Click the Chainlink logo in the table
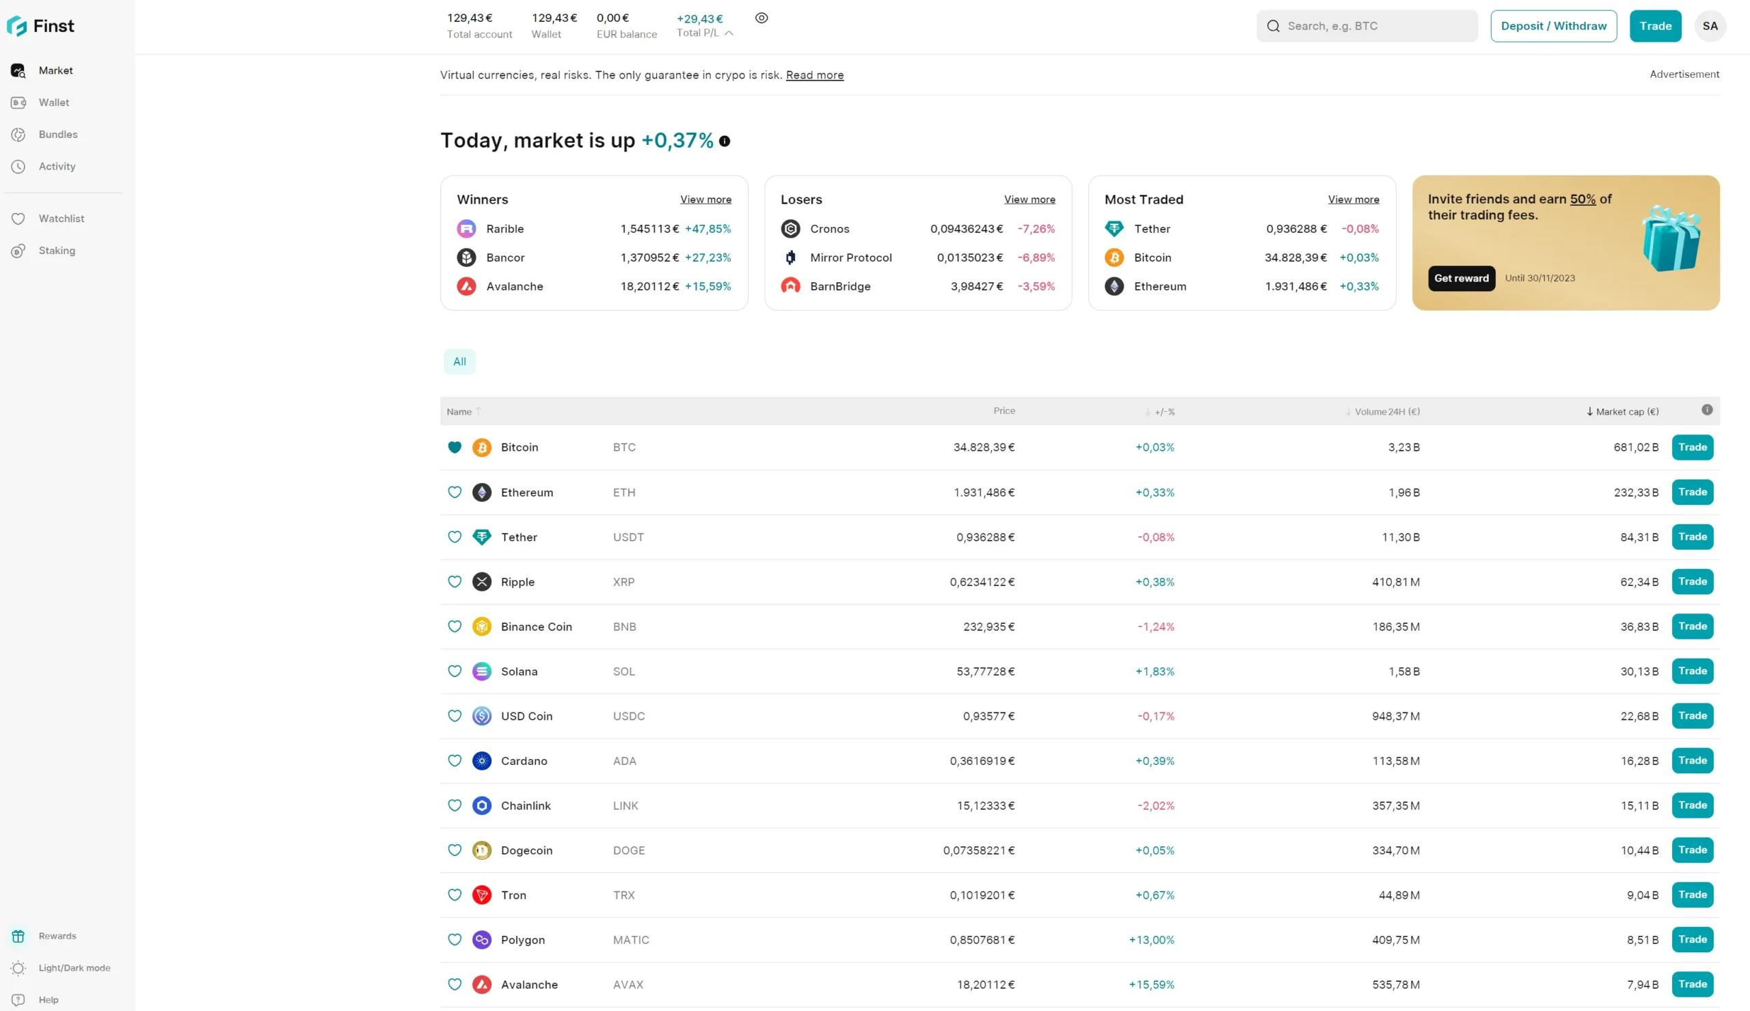 click(x=482, y=805)
